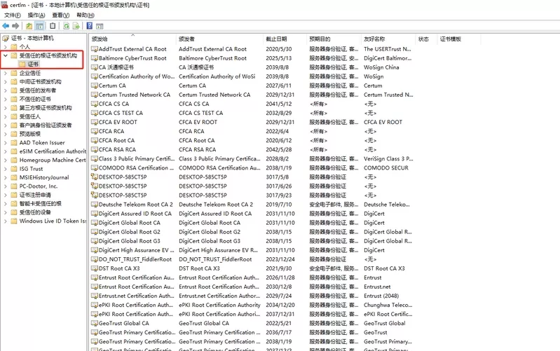Click the clipboard icon in the toolbar
The height and width of the screenshot is (351, 560).
tap(53, 26)
